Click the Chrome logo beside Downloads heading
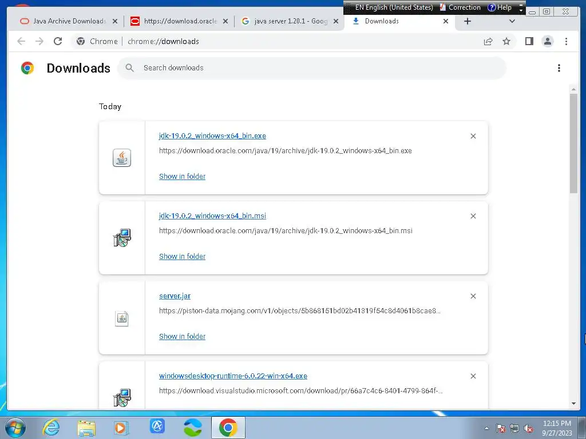 pyautogui.click(x=27, y=68)
